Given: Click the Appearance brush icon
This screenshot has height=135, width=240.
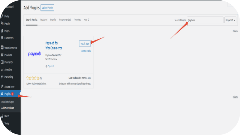Looking at the screenshot, I should (x=2, y=86).
